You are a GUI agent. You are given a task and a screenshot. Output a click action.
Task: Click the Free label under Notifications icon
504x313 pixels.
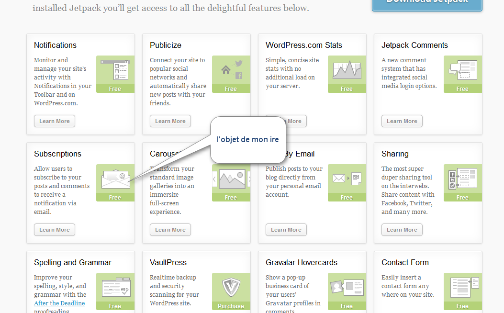(x=115, y=89)
